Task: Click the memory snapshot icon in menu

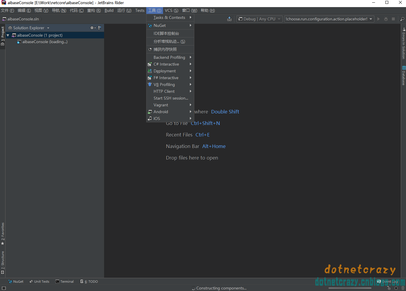Action: coord(150,49)
